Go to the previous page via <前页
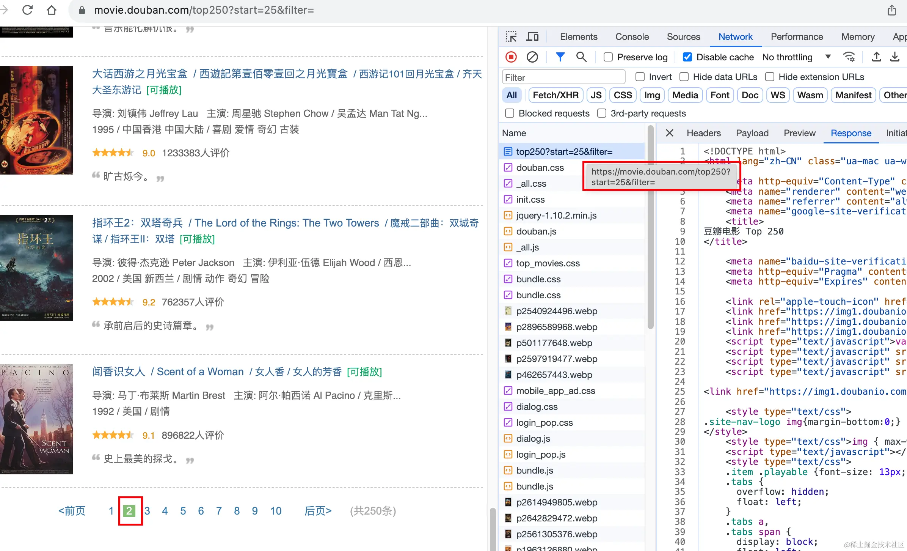907x551 pixels. tap(72, 511)
